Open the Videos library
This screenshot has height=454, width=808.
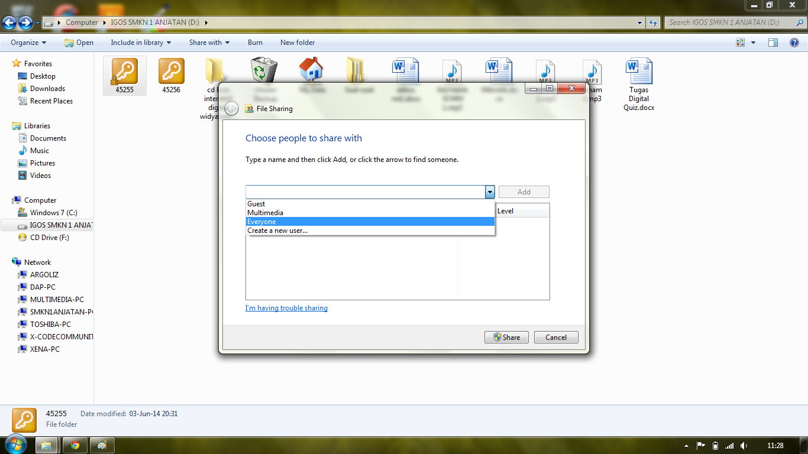click(40, 176)
